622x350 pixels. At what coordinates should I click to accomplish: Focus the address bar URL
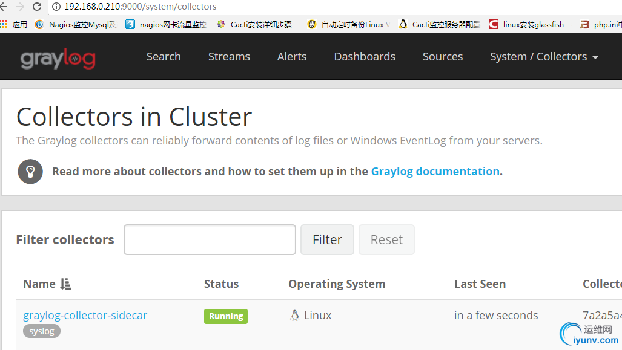(x=140, y=7)
